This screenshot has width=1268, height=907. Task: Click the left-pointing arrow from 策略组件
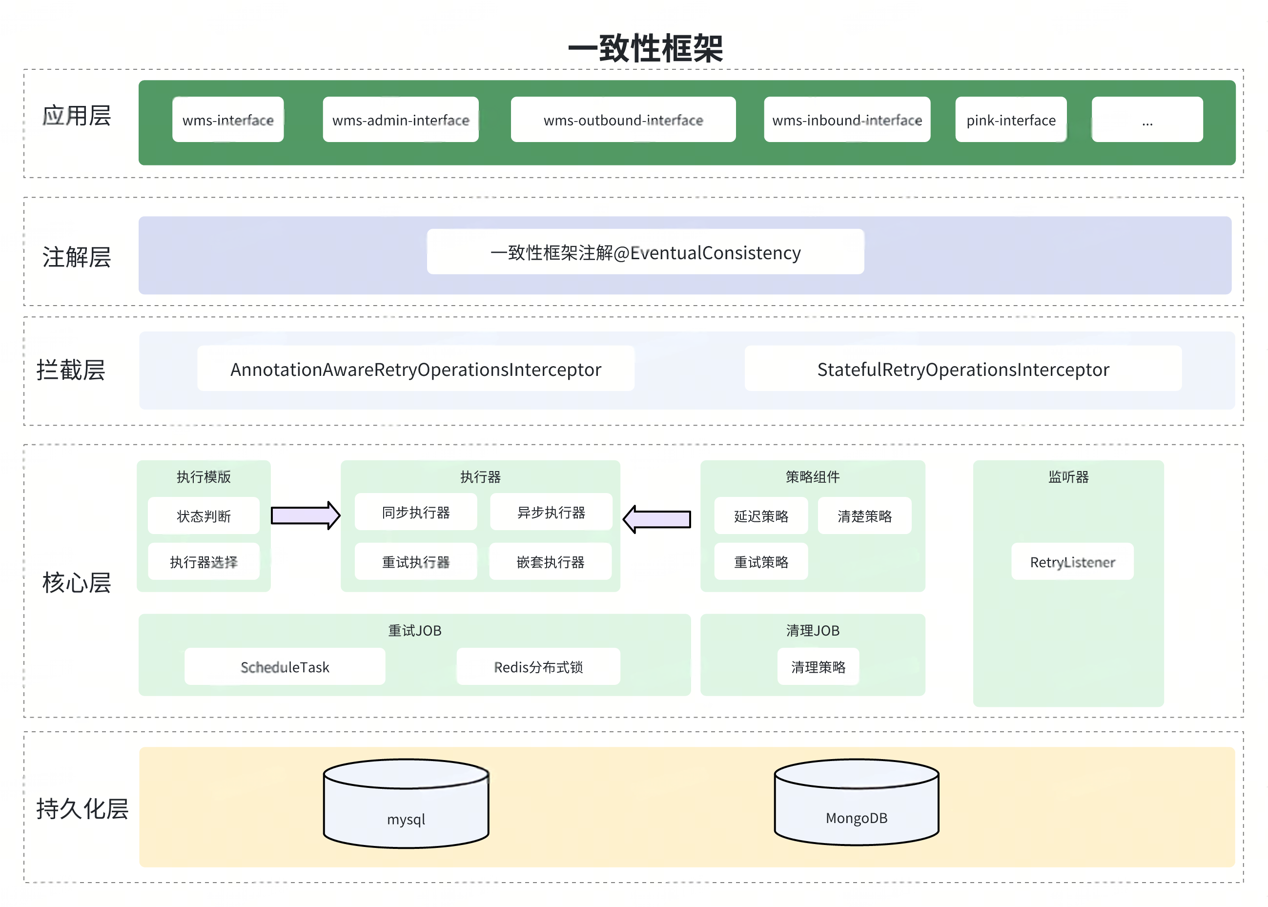(x=656, y=519)
